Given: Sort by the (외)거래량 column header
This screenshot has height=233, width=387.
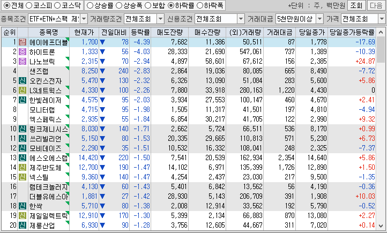Looking at the screenshot, I should coord(245,32).
